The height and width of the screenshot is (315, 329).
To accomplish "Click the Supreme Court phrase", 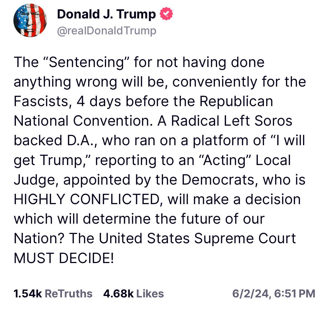I will tap(245, 238).
